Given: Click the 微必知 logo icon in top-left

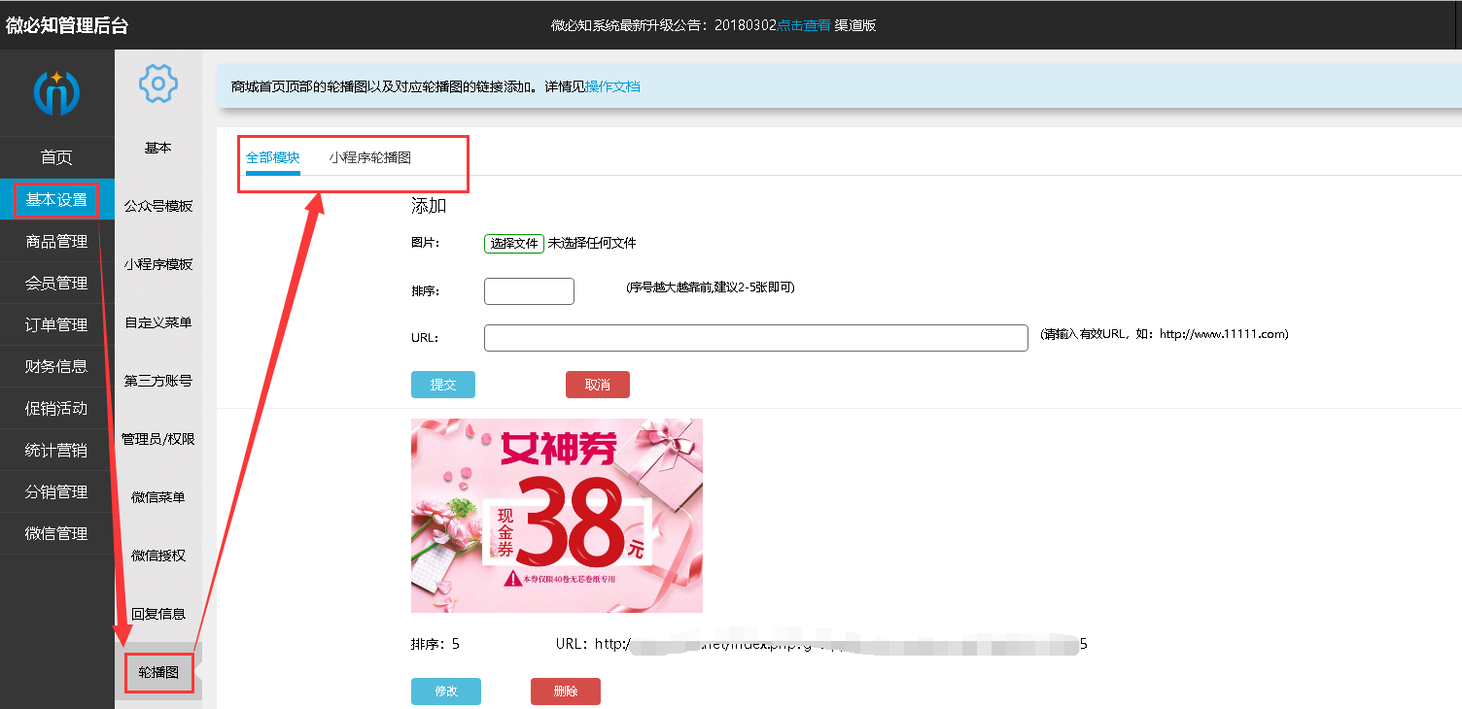Looking at the screenshot, I should coord(57,91).
